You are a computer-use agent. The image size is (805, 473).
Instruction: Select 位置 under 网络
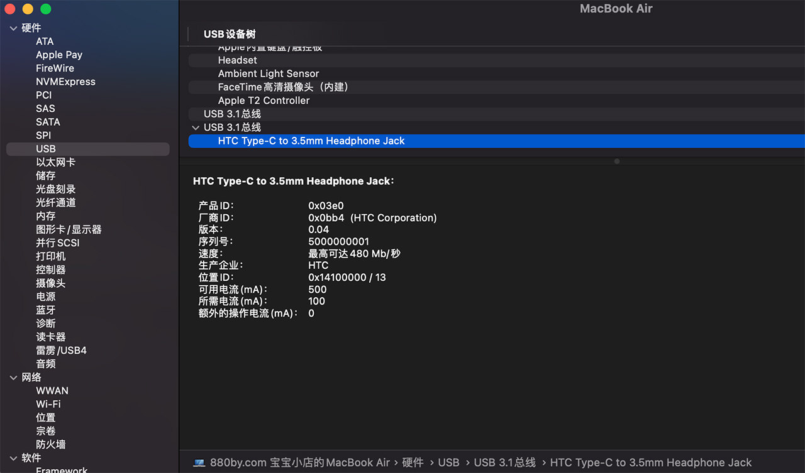pyautogui.click(x=46, y=418)
